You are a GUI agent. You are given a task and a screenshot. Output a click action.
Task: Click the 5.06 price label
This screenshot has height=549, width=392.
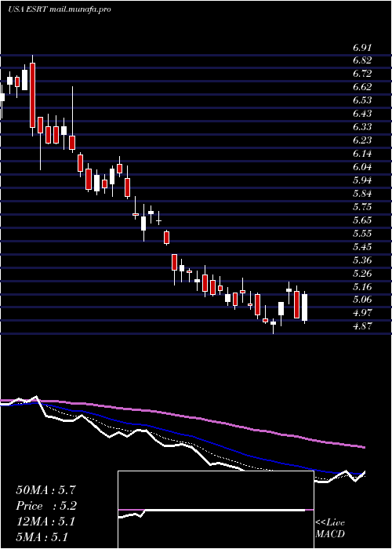pyautogui.click(x=362, y=300)
